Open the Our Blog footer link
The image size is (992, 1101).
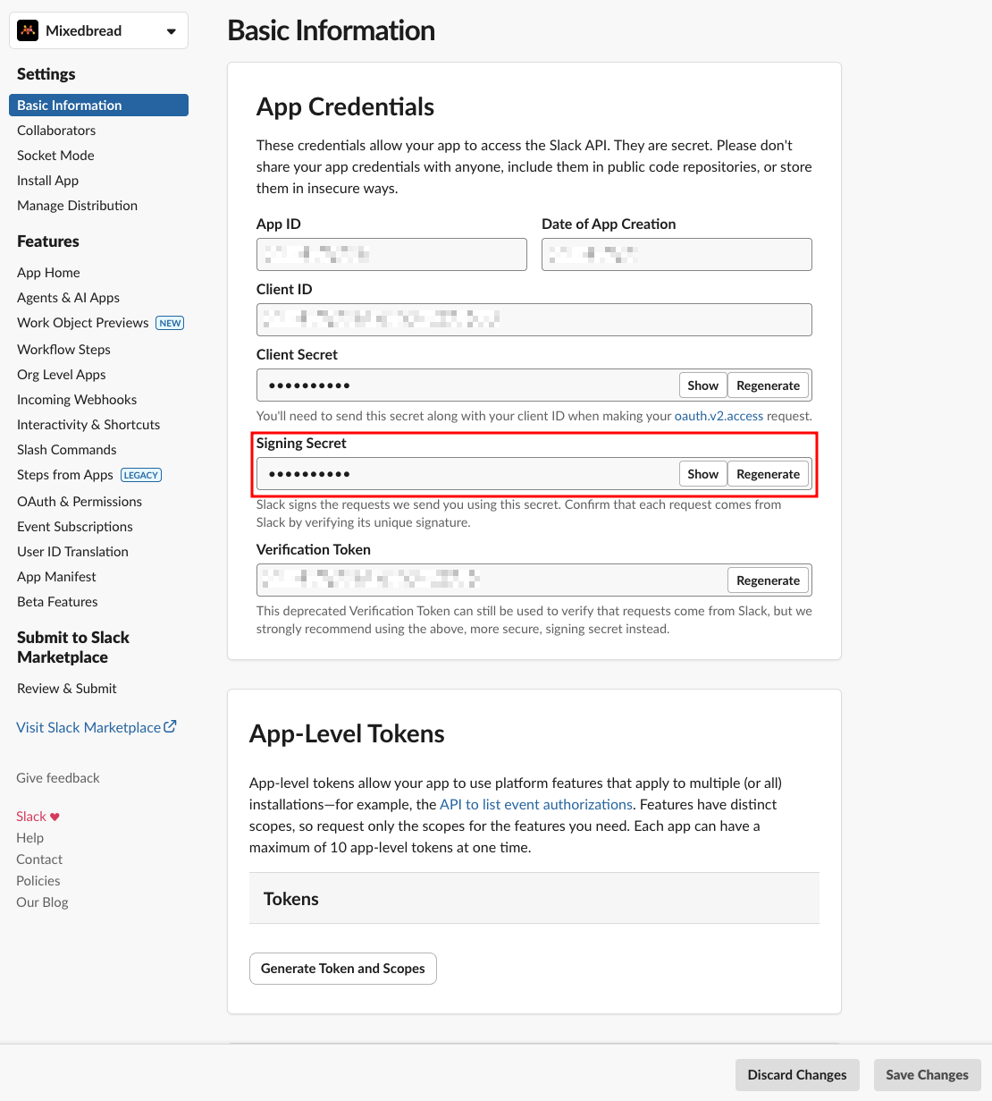point(42,902)
